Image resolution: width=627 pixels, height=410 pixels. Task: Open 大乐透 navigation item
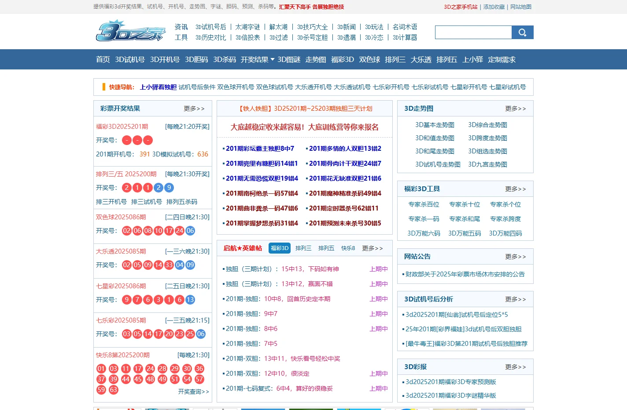(x=421, y=59)
